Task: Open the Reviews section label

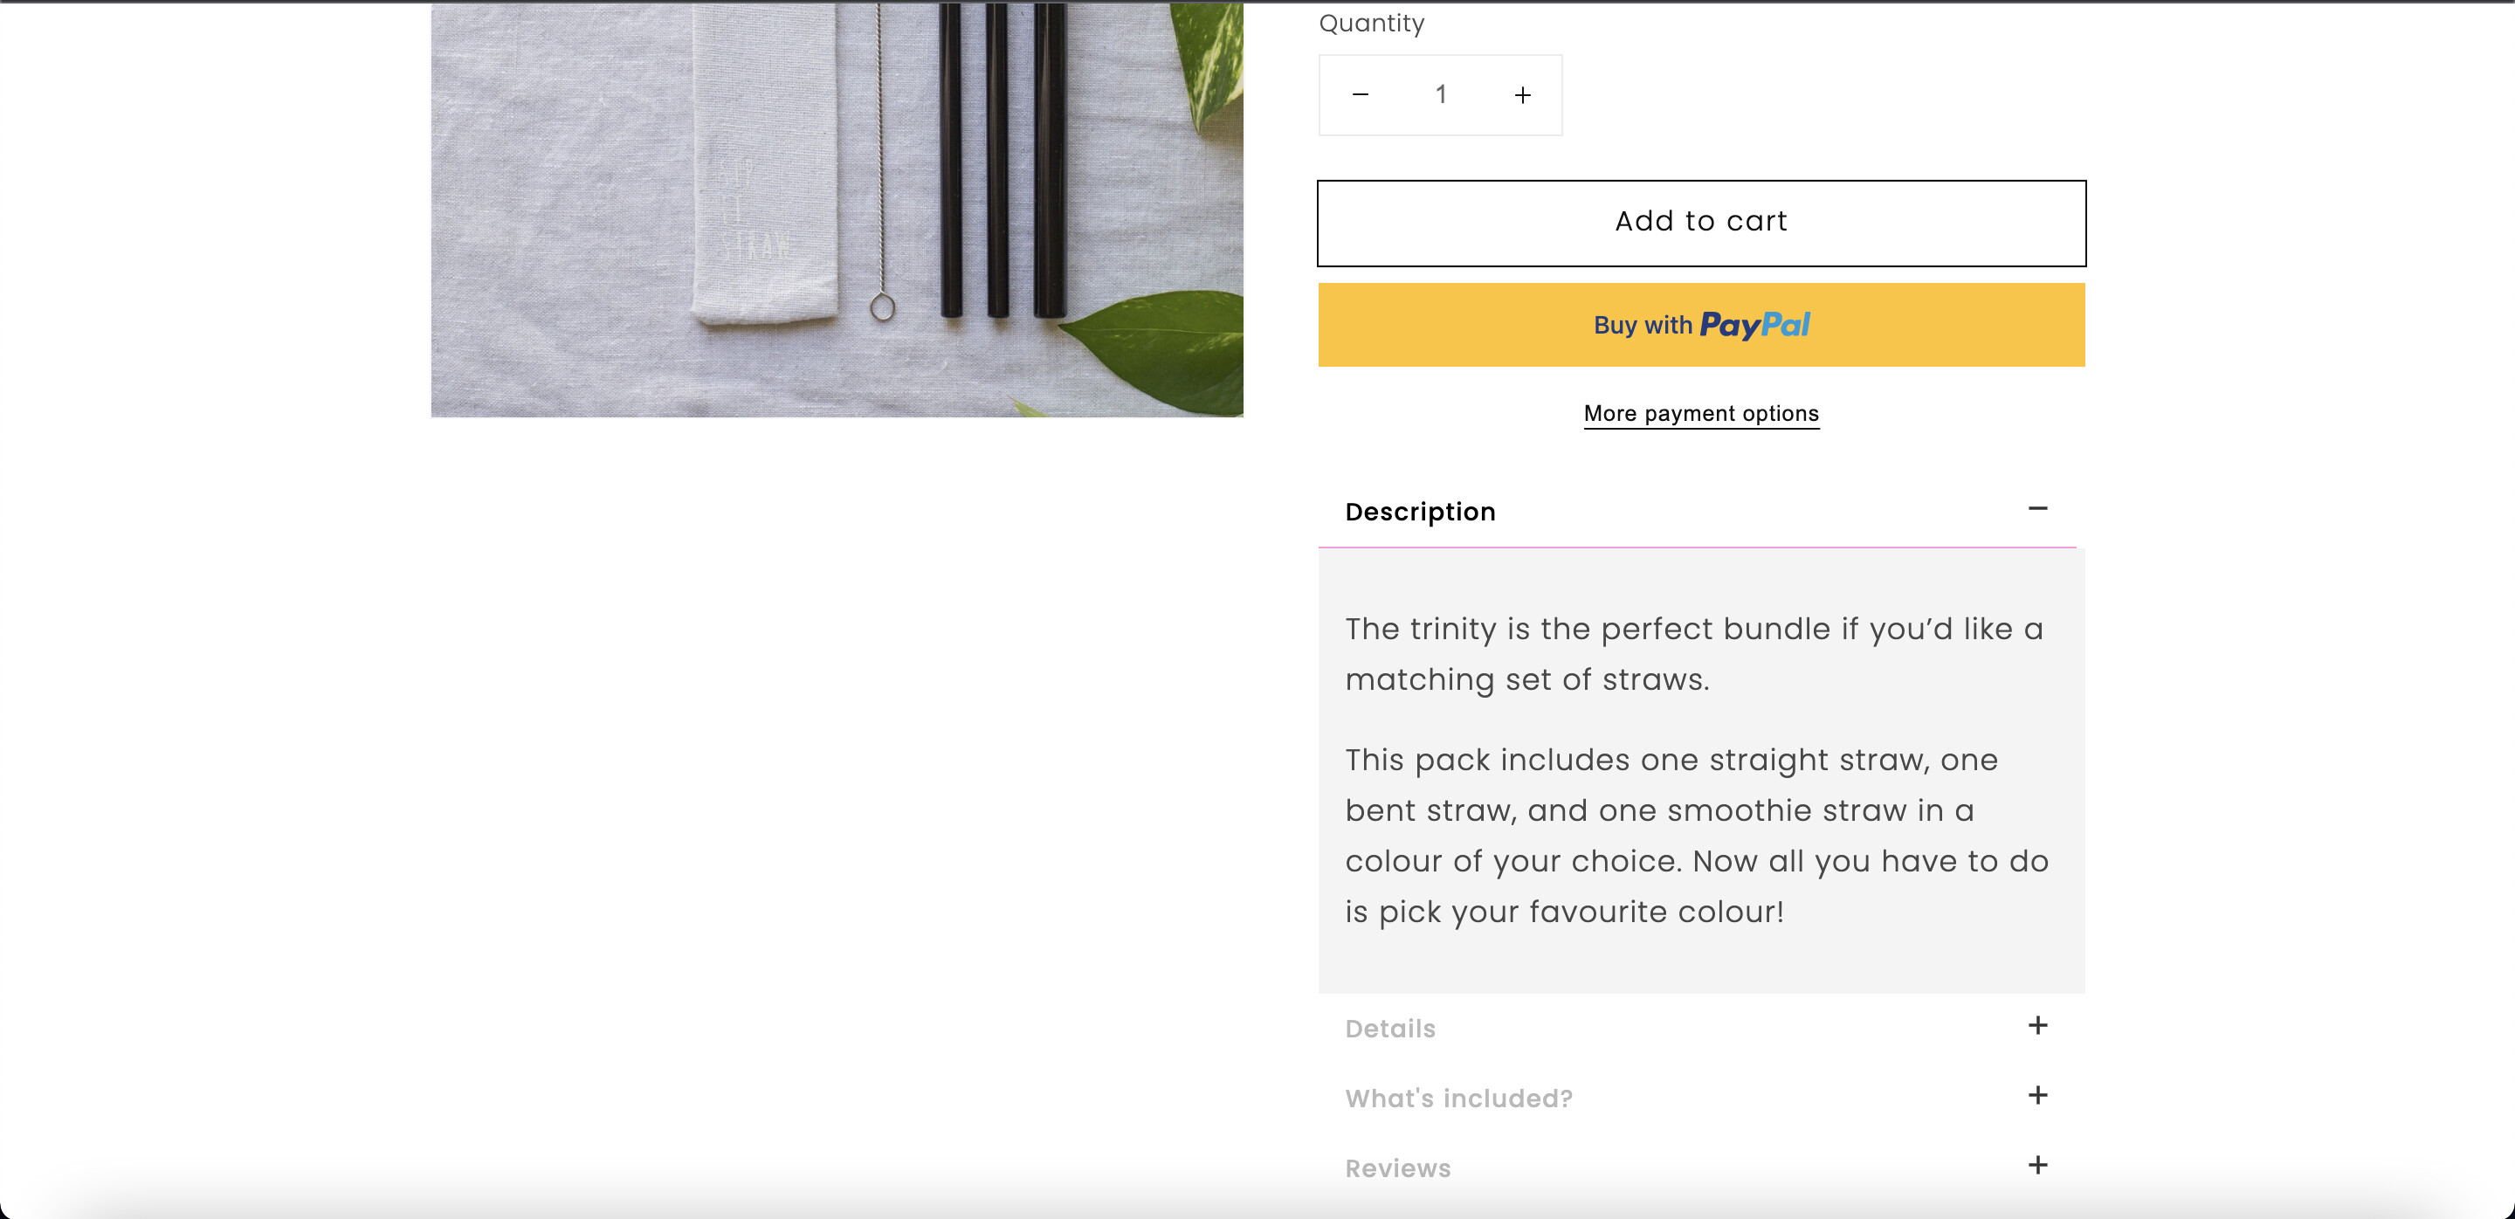Action: click(x=1398, y=1168)
